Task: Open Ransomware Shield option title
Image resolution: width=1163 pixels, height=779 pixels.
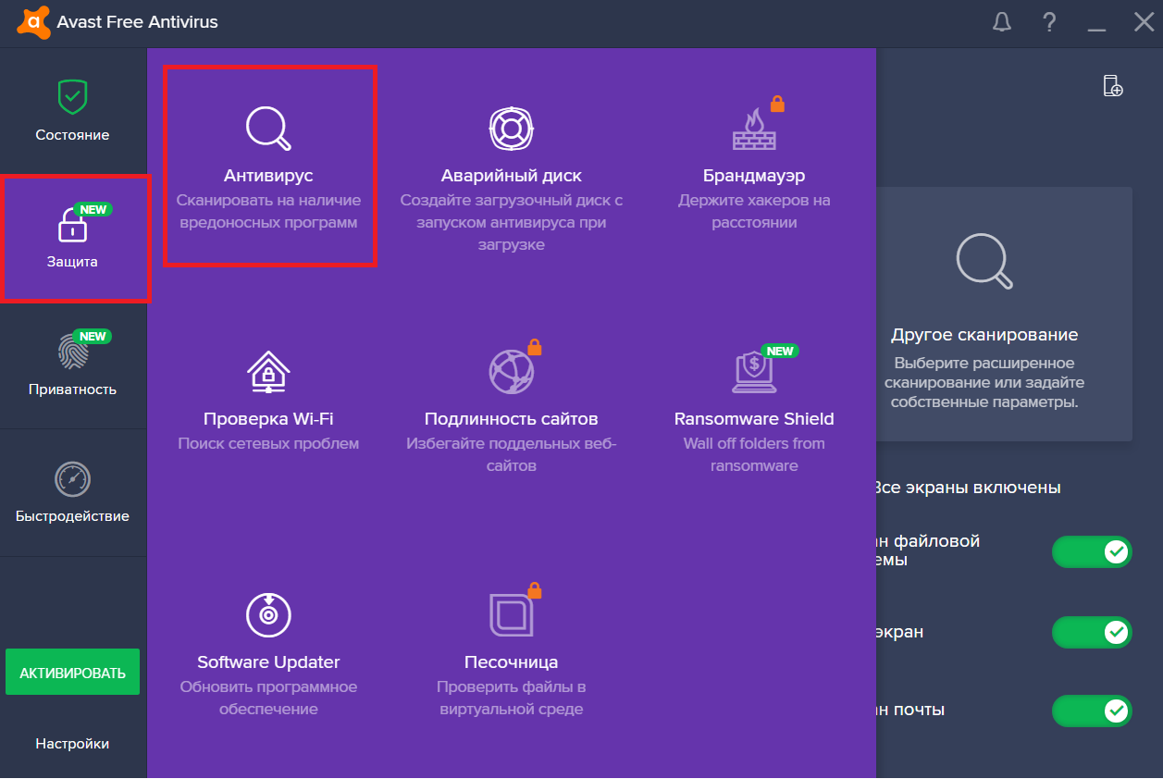Action: point(754,419)
